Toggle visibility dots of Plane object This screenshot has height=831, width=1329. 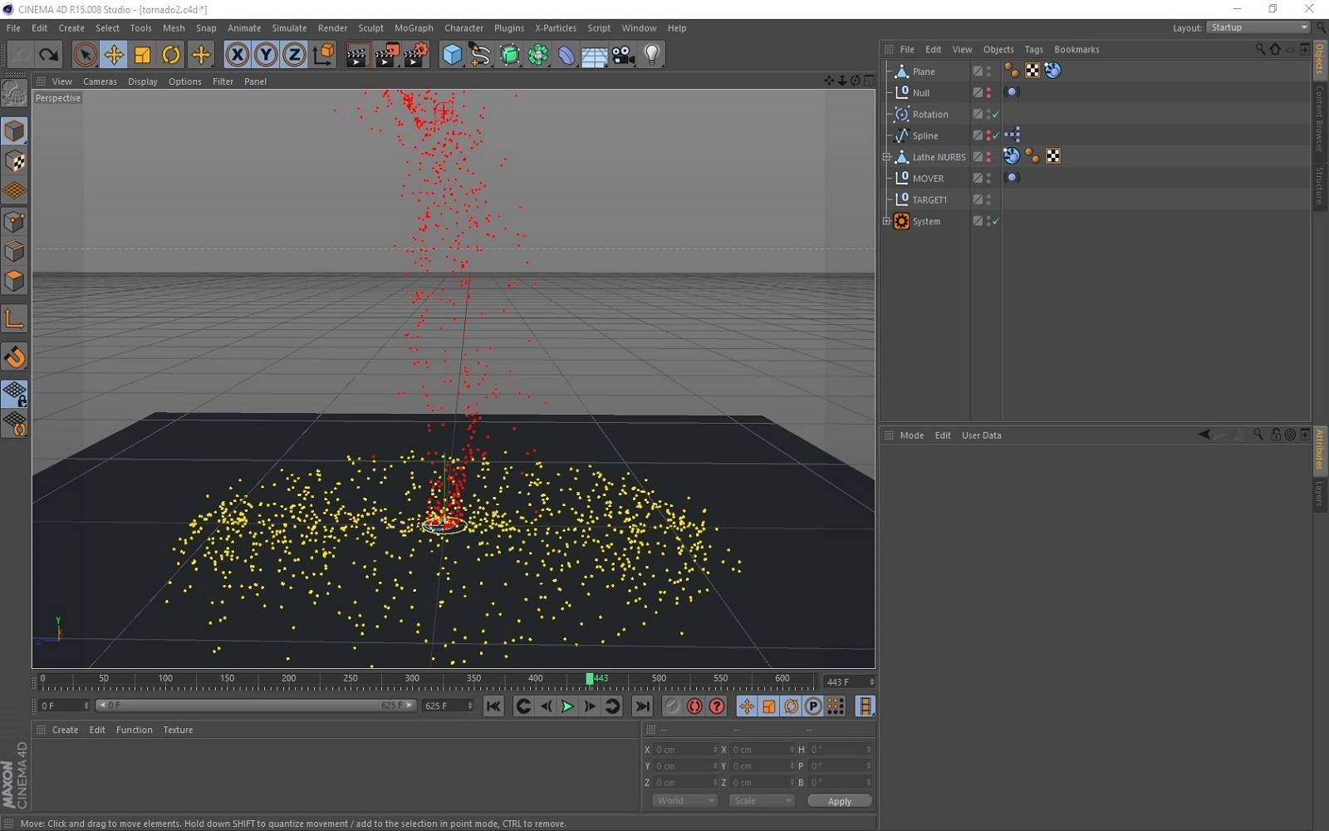pos(988,71)
